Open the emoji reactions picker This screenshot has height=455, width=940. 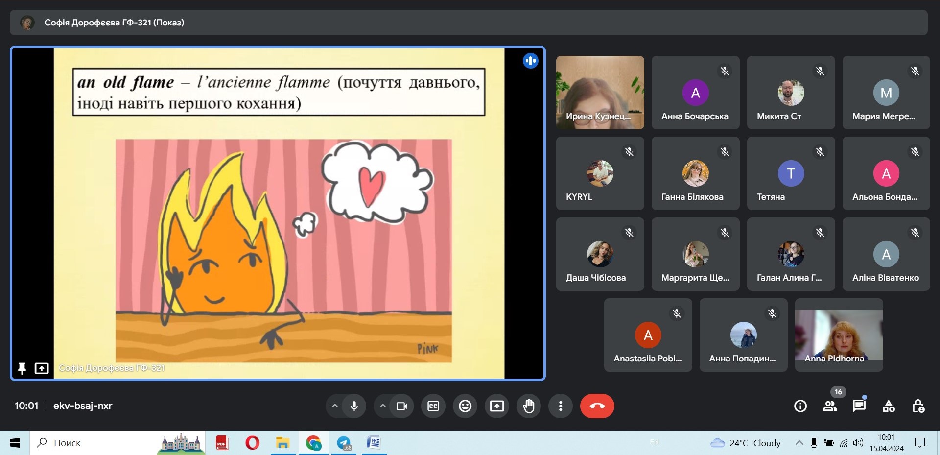point(465,406)
